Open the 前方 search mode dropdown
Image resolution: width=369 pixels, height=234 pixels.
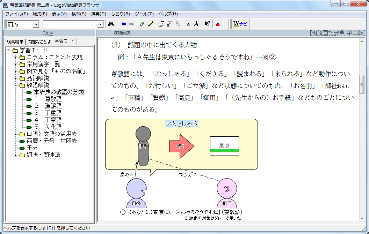pyautogui.click(x=36, y=24)
